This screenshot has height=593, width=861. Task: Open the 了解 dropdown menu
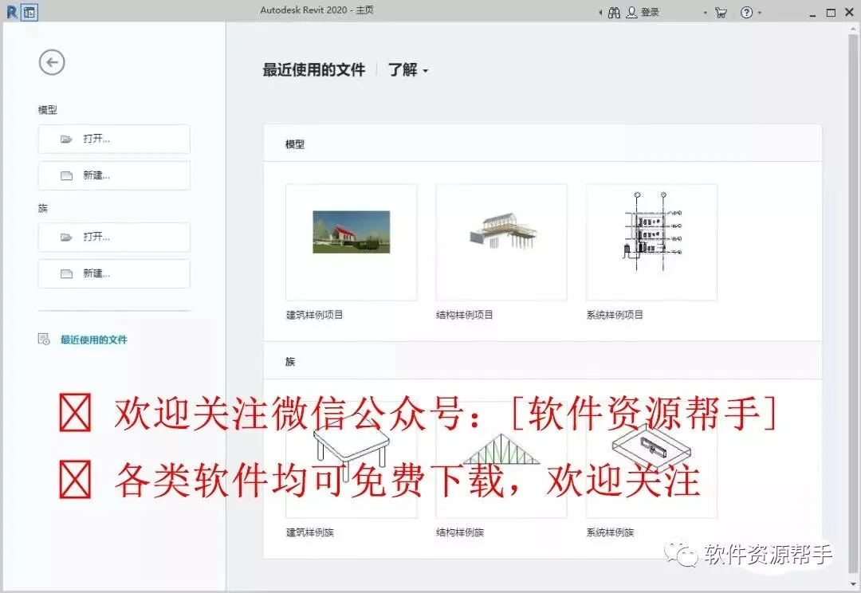(407, 69)
